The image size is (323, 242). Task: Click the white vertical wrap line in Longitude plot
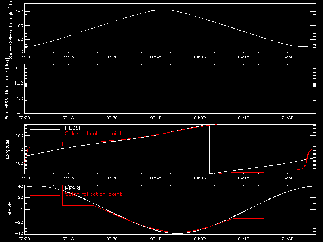[209, 149]
